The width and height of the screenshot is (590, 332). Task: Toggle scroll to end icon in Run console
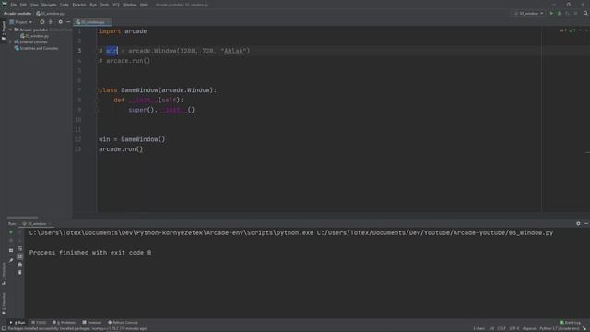click(x=20, y=256)
